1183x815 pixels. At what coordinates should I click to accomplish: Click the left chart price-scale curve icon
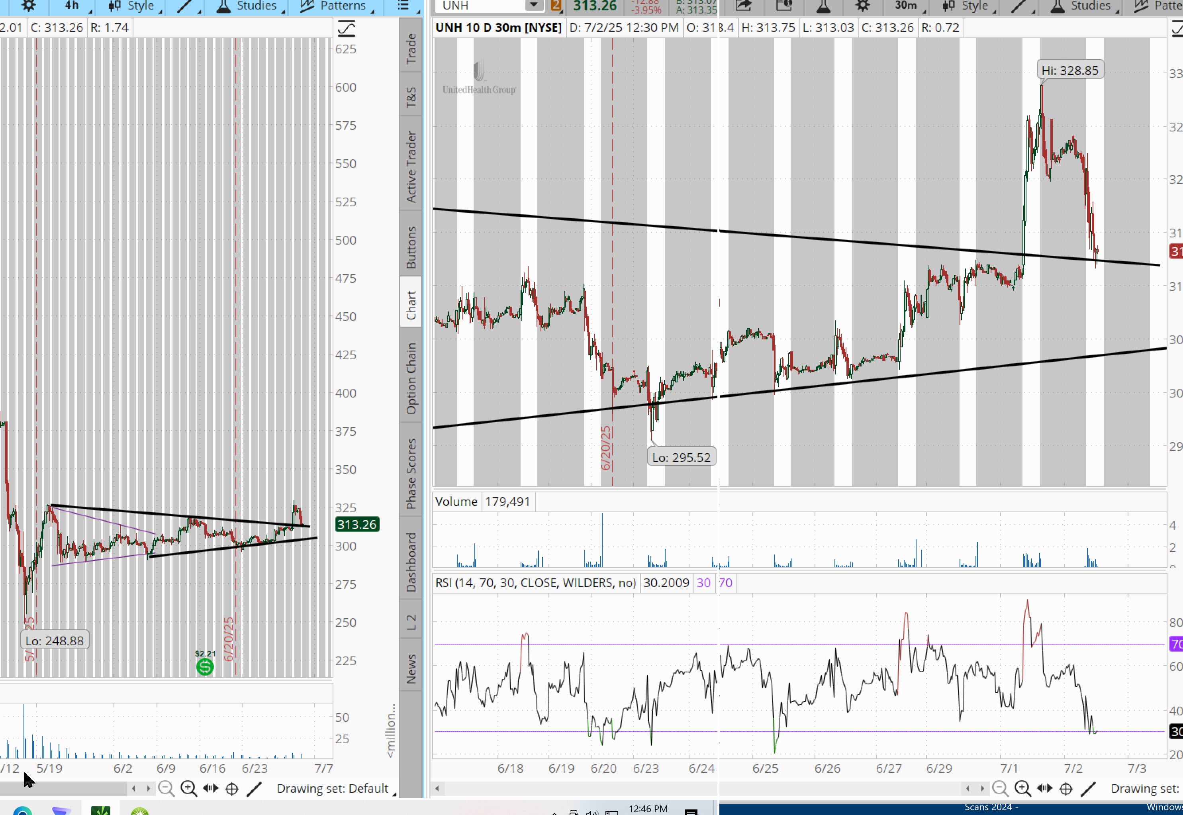tap(346, 28)
